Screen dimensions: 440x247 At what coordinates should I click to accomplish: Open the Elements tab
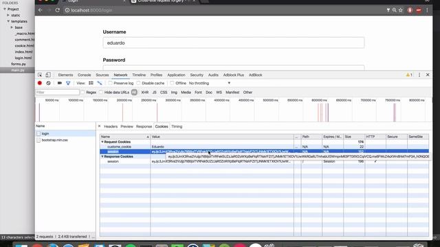coord(65,75)
